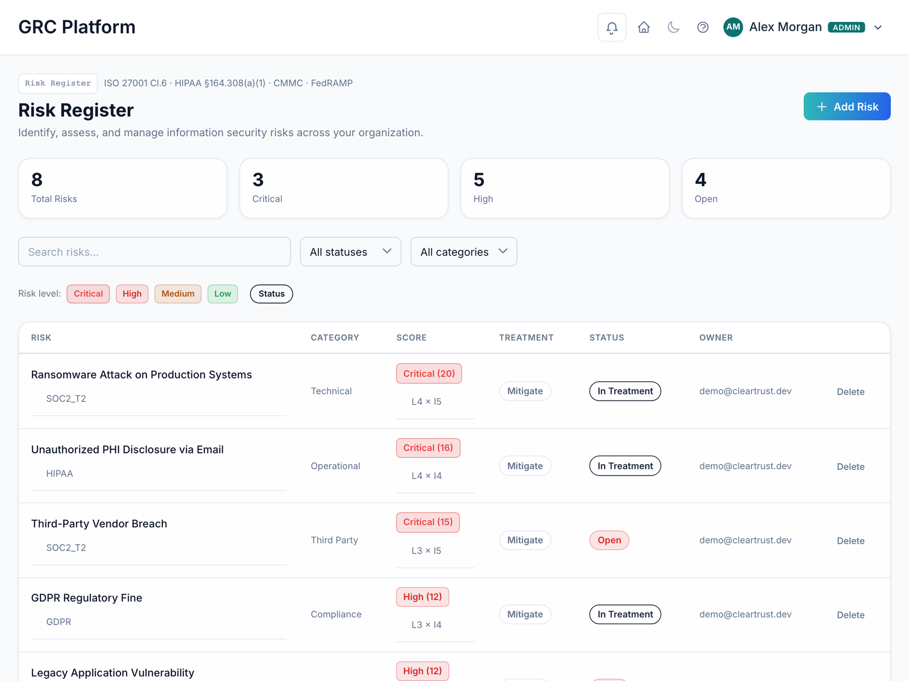The image size is (909, 681).
Task: Select the Open count summary card
Action: (x=786, y=188)
